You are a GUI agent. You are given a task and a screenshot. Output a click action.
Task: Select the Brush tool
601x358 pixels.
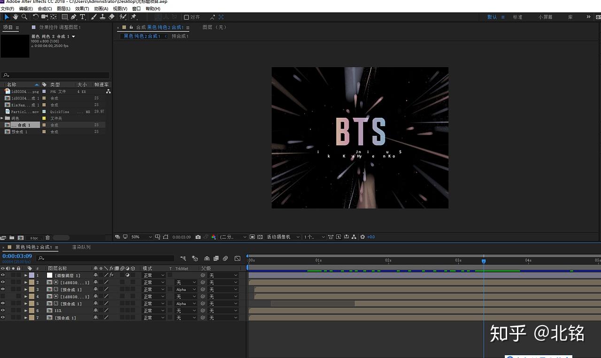click(93, 17)
